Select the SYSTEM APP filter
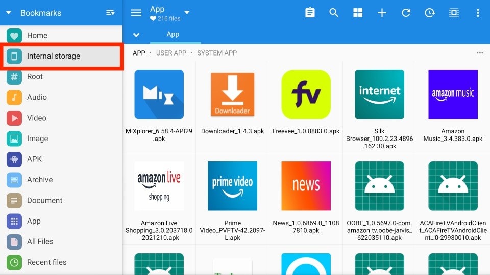The width and height of the screenshot is (490, 275). coord(217,53)
